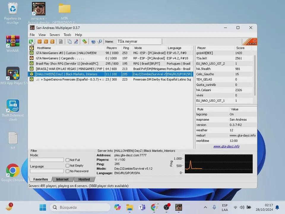Select the MSI App Player desktop icon
This screenshot has height=214, width=285.
click(x=13, y=76)
